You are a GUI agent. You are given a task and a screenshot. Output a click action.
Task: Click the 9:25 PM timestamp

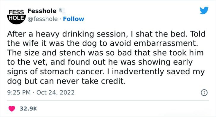pyautogui.click(x=19, y=92)
